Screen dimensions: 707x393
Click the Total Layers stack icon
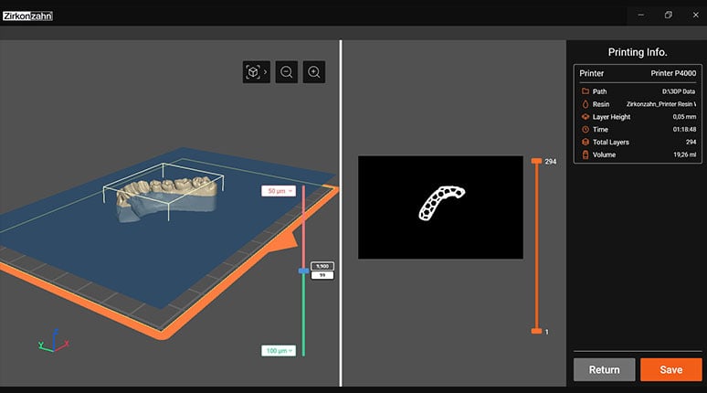(586, 142)
